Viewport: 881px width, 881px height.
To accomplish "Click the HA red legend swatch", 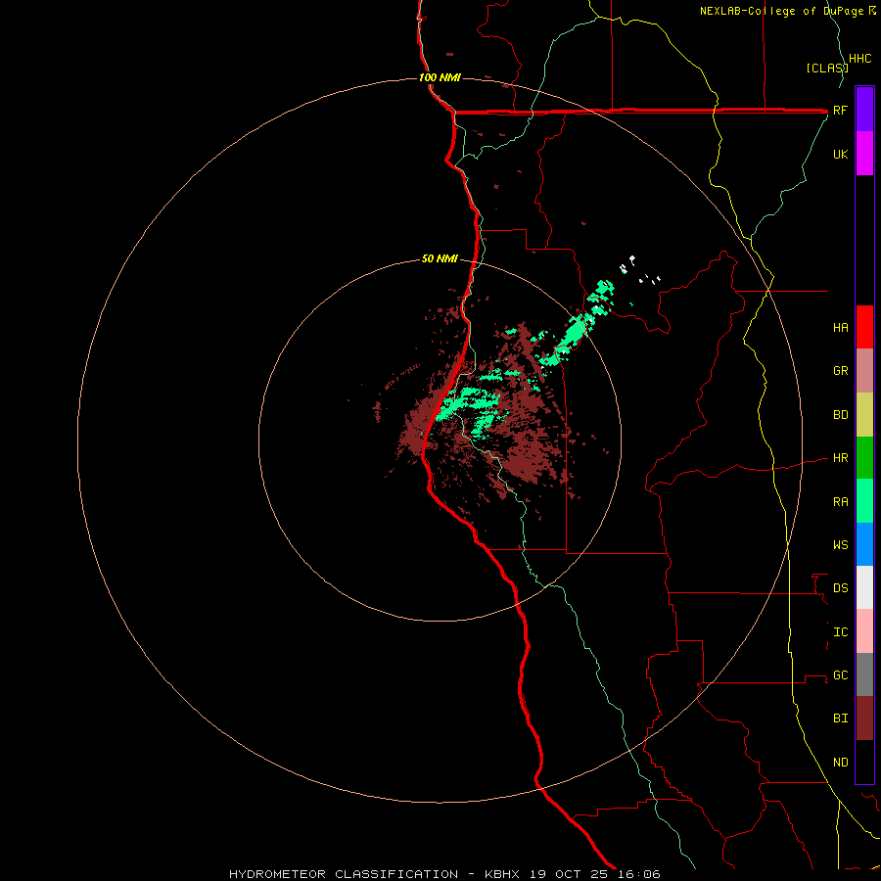I will pyautogui.click(x=864, y=327).
